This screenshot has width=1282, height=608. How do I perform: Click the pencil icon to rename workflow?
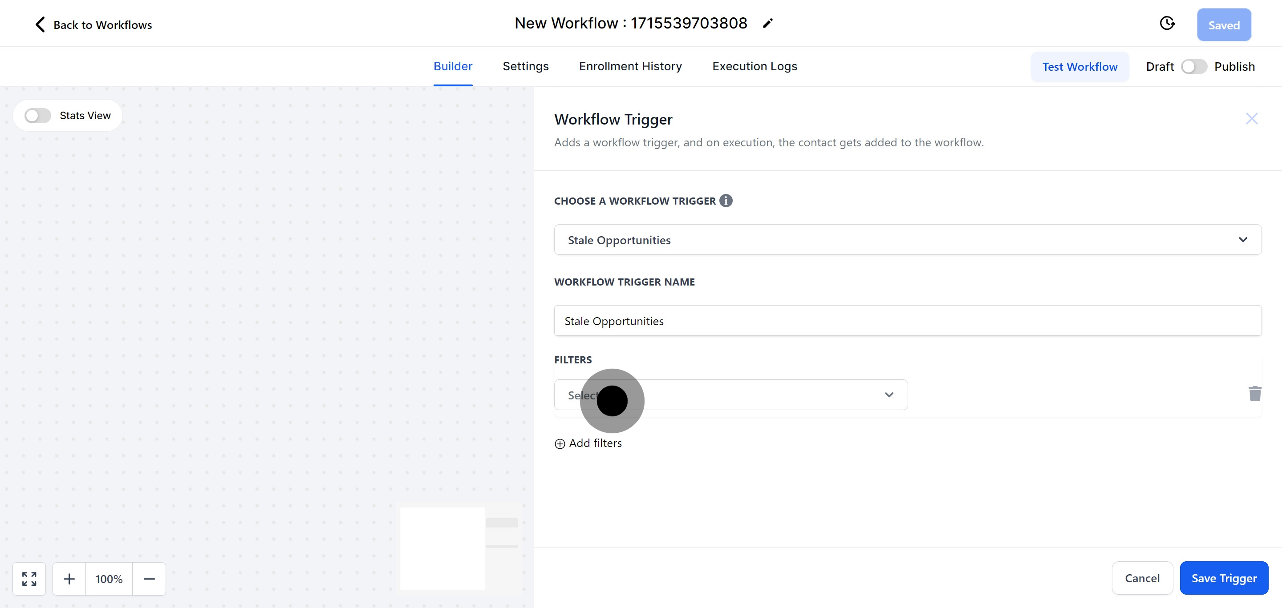click(x=767, y=23)
